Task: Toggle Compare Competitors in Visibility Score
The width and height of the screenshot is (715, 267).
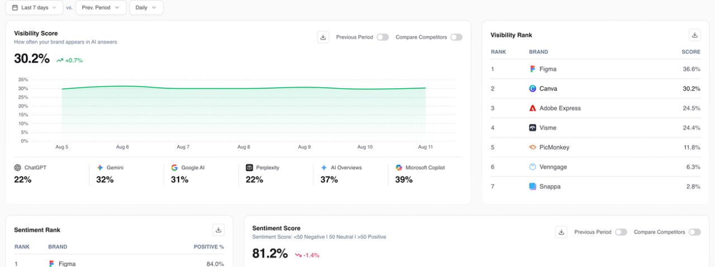Action: pos(456,37)
